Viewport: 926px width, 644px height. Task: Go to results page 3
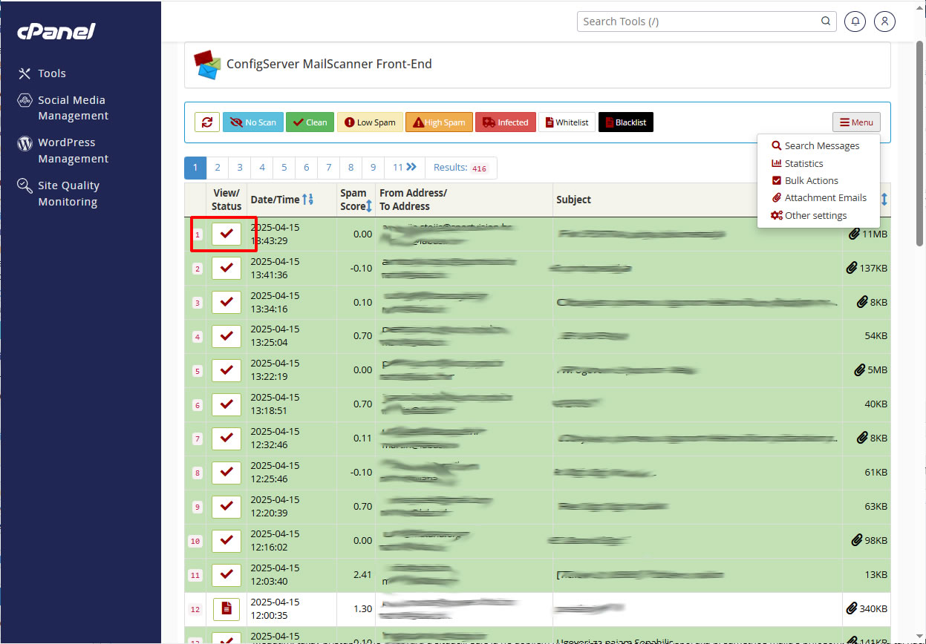[240, 168]
